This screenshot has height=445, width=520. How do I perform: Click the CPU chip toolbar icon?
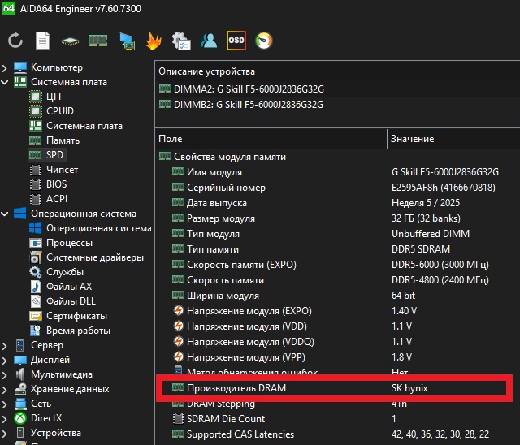[70, 41]
